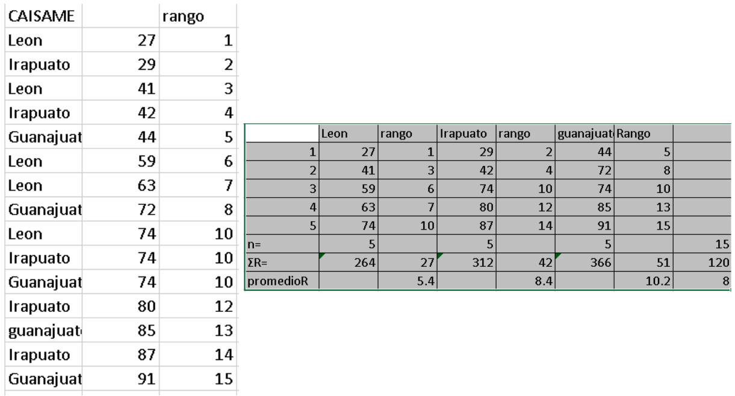Click the average rank cell 5.4
The height and width of the screenshot is (396, 735).
[407, 281]
